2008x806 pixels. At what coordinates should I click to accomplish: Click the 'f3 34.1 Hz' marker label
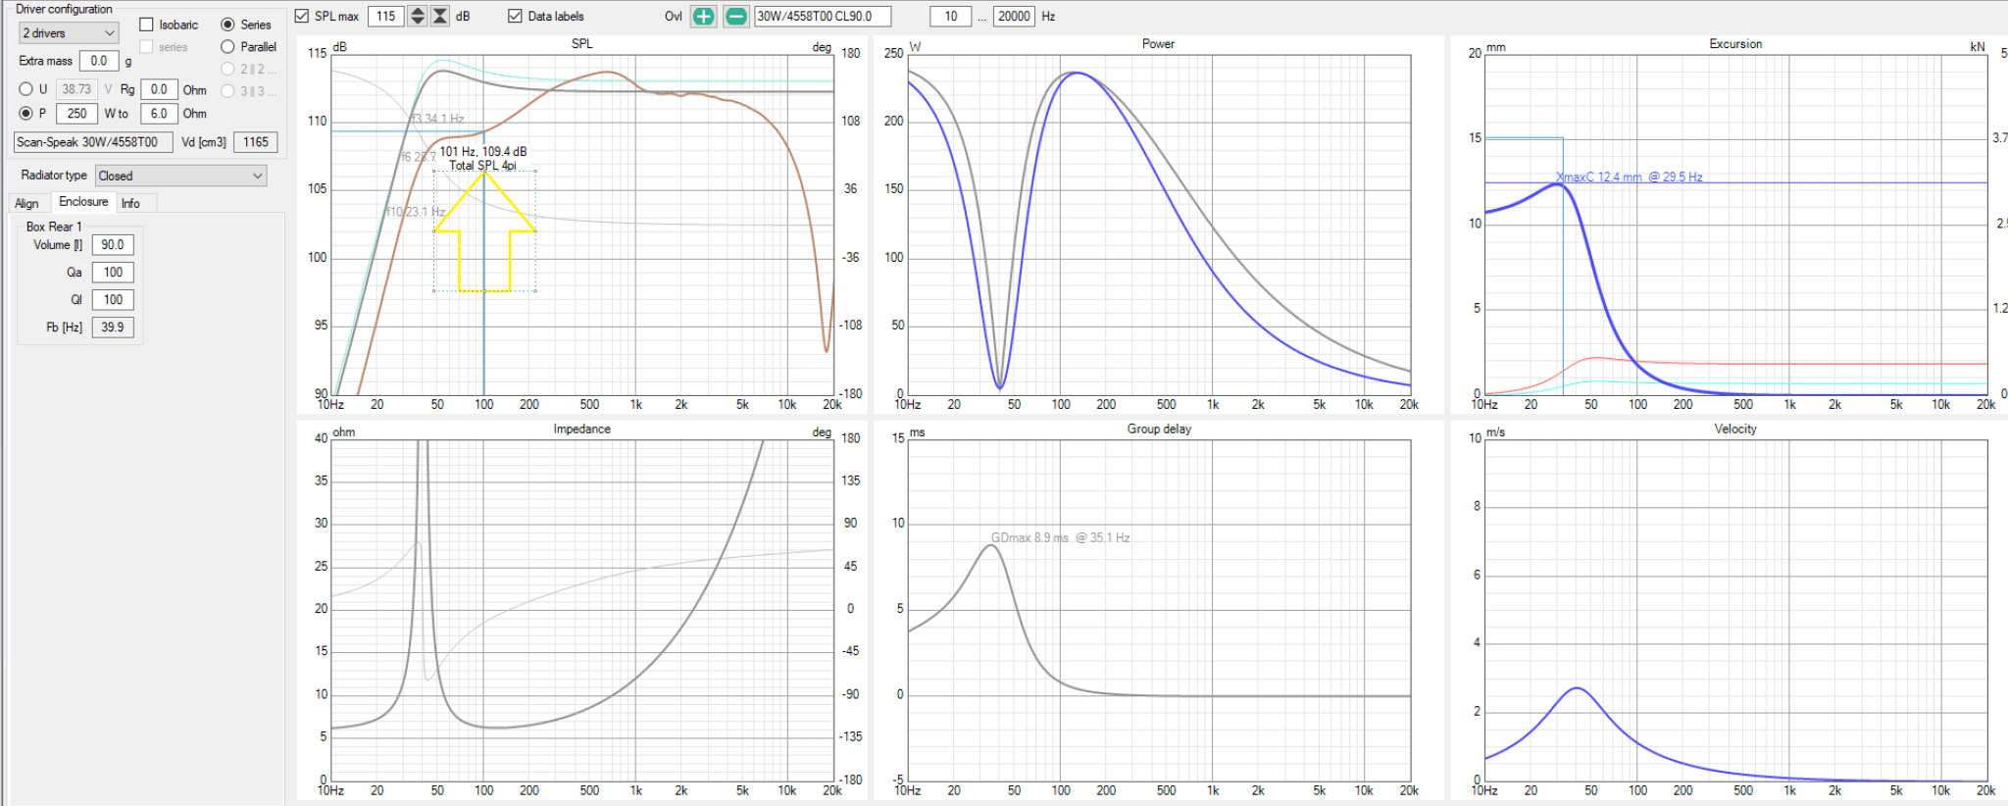pos(436,119)
